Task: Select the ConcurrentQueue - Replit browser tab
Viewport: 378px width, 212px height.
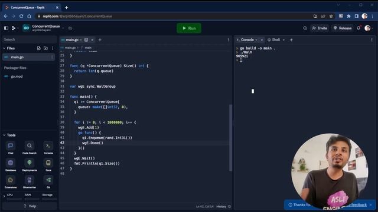Action: tap(31, 8)
